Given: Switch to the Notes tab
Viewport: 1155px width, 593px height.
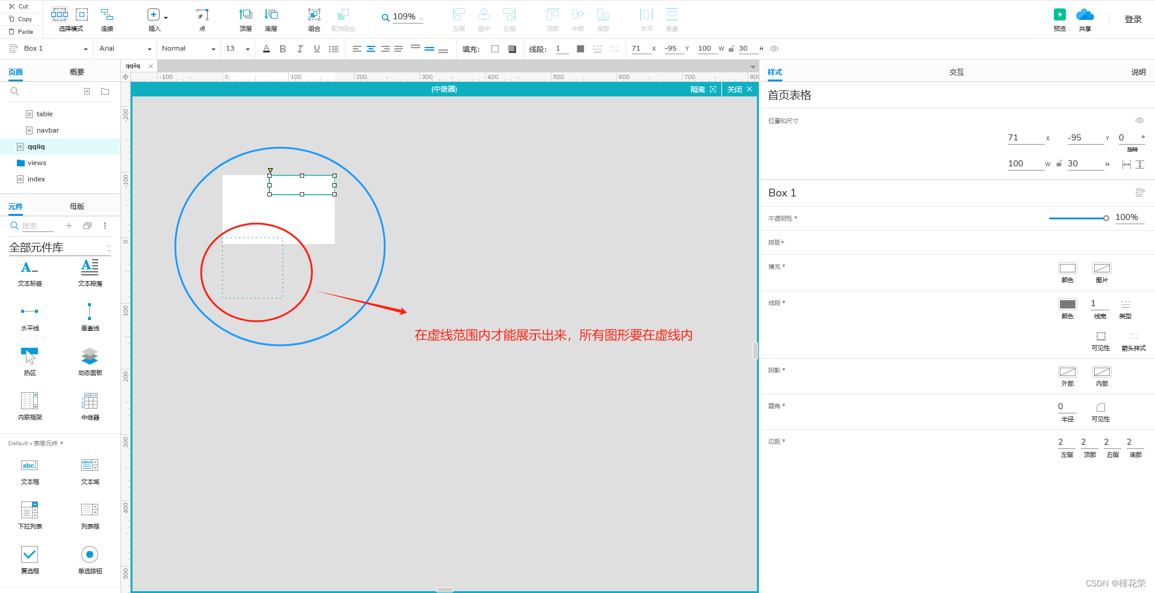Looking at the screenshot, I should pyautogui.click(x=1138, y=72).
